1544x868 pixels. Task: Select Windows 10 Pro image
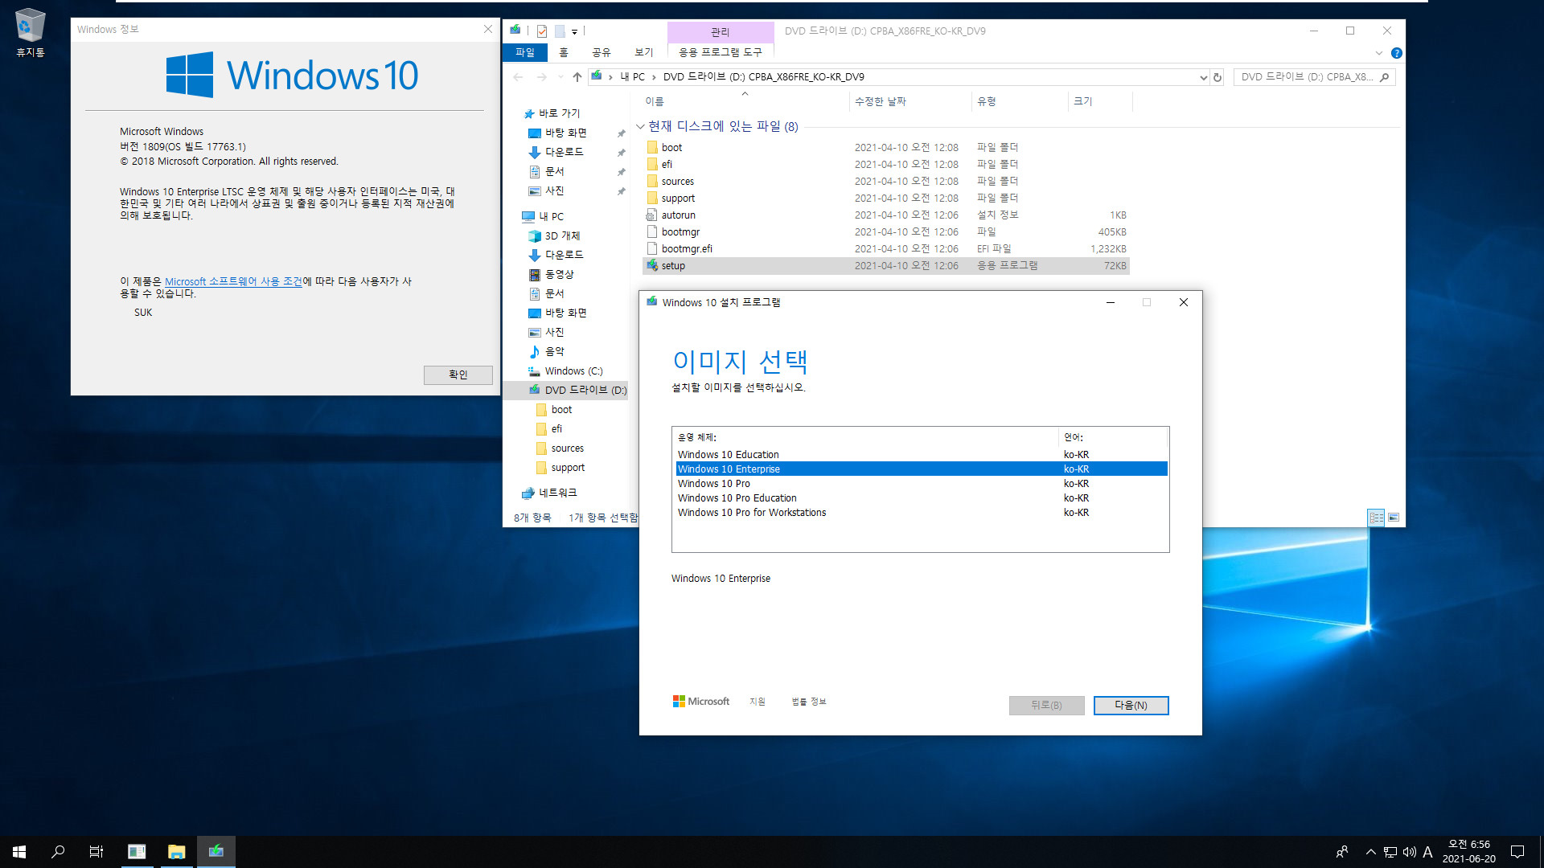tap(922, 483)
